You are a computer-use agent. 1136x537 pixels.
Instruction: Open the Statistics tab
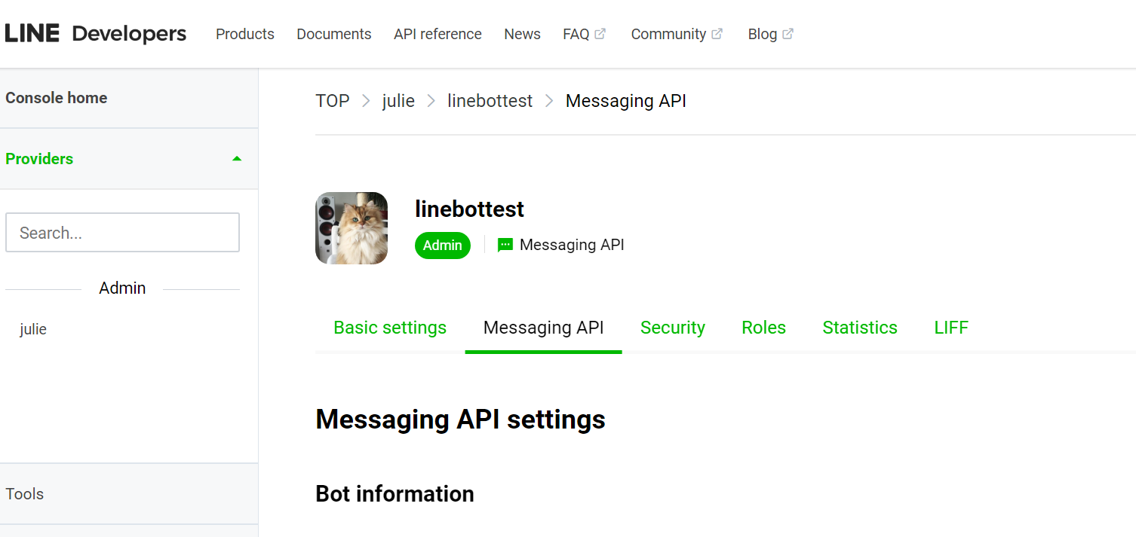point(860,328)
